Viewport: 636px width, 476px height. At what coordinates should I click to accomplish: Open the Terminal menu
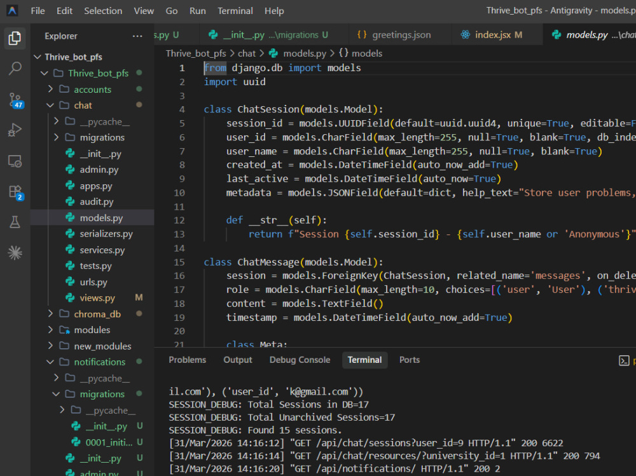(235, 11)
